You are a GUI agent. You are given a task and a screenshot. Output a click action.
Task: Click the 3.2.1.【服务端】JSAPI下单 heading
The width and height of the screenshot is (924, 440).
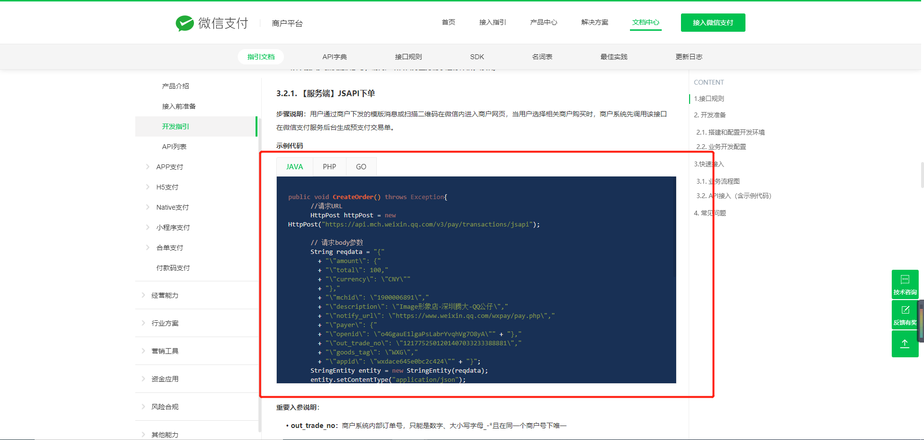click(325, 93)
